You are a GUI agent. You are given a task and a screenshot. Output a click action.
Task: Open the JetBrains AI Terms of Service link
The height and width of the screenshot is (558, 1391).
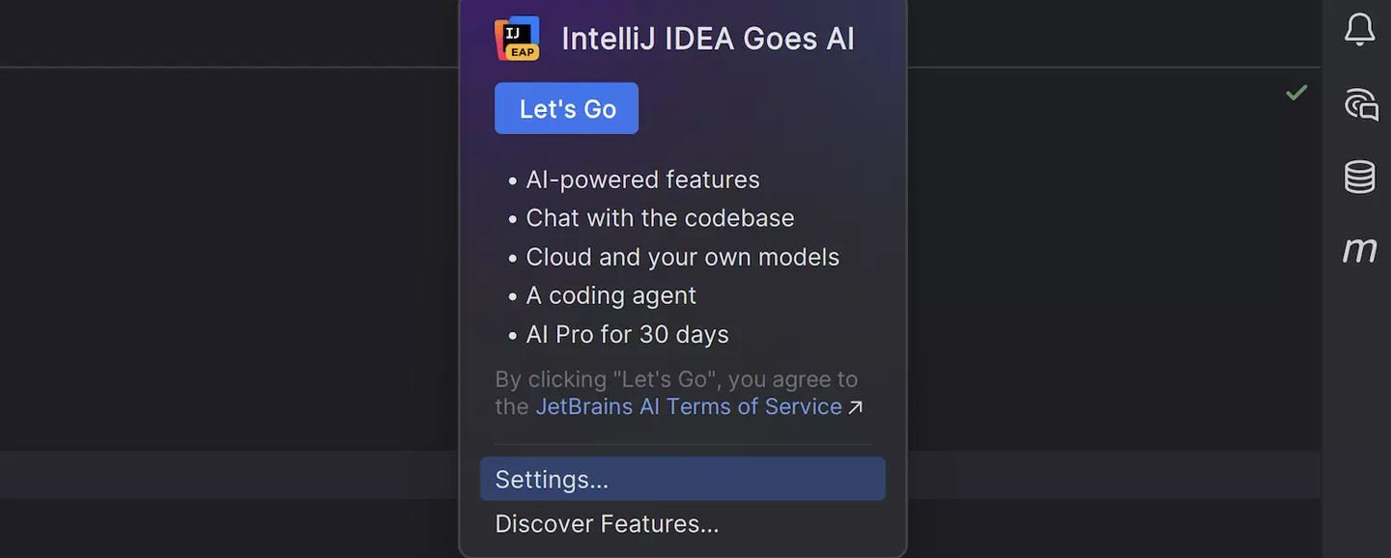point(689,406)
